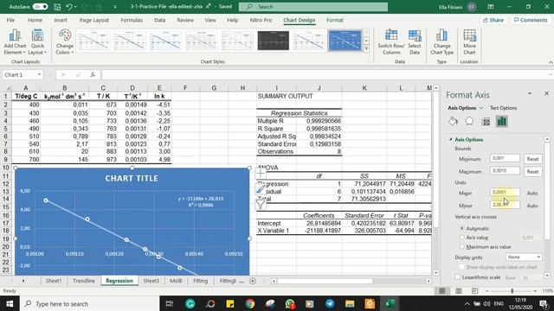Click the Minimum bound input field

point(505,158)
